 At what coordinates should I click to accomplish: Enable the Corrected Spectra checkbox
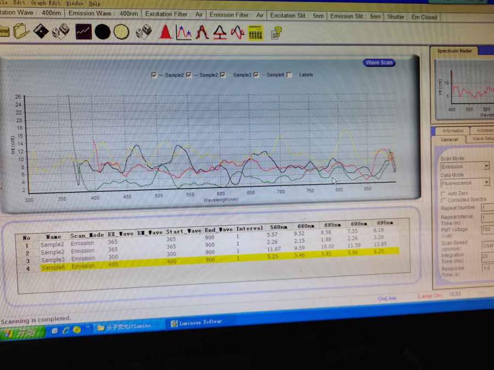tap(444, 201)
